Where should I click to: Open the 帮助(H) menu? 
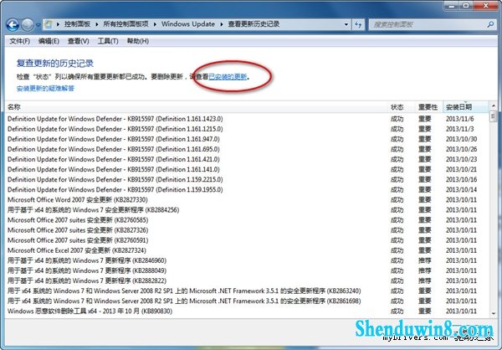click(x=138, y=41)
